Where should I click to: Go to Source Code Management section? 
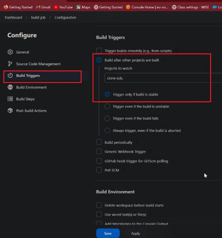[x=38, y=64]
